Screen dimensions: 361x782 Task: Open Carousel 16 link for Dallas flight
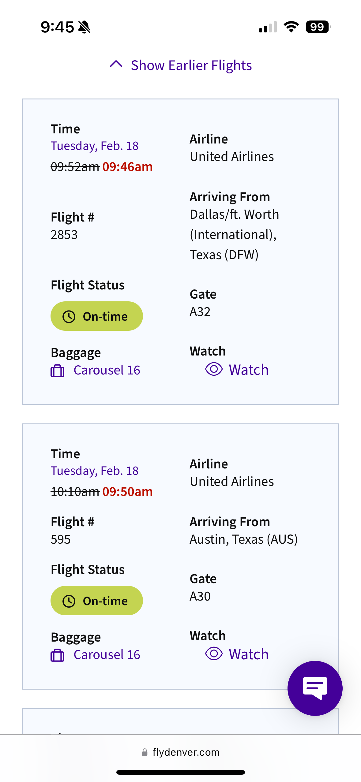tap(107, 370)
